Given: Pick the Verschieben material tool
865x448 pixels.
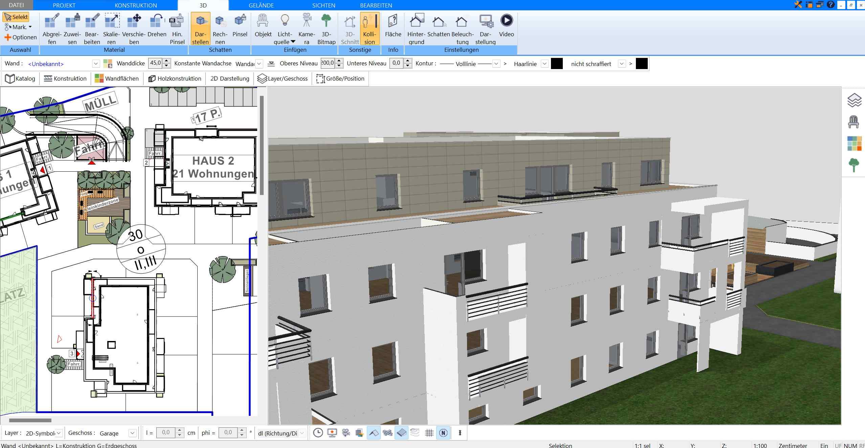Looking at the screenshot, I should (x=134, y=29).
